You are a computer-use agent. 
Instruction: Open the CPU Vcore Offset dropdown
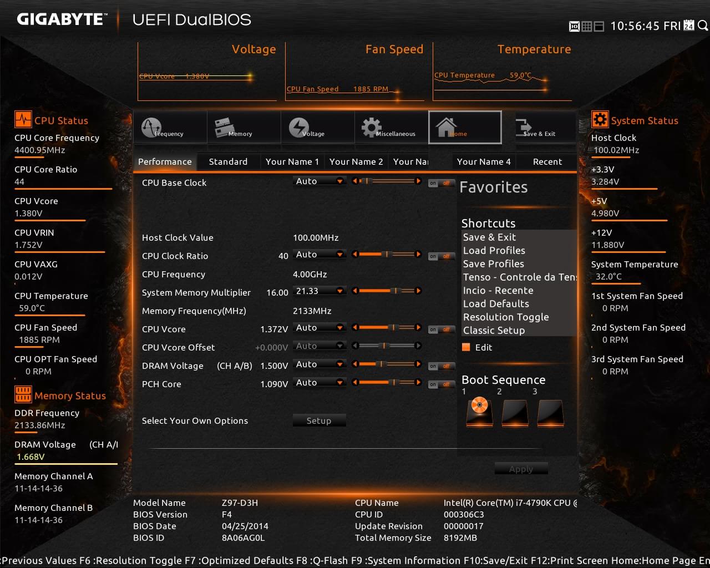coord(319,346)
